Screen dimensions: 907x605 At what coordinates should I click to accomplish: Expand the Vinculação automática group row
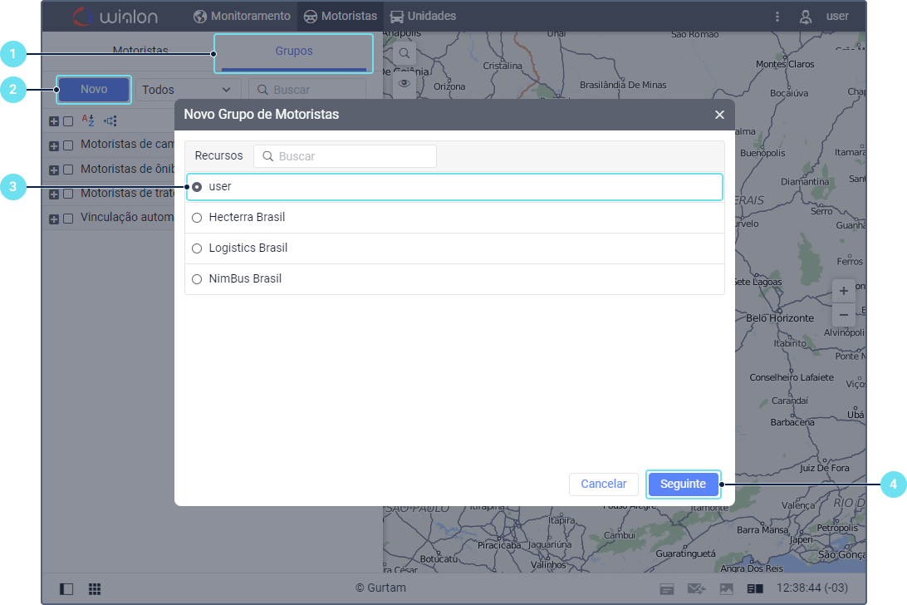[54, 219]
